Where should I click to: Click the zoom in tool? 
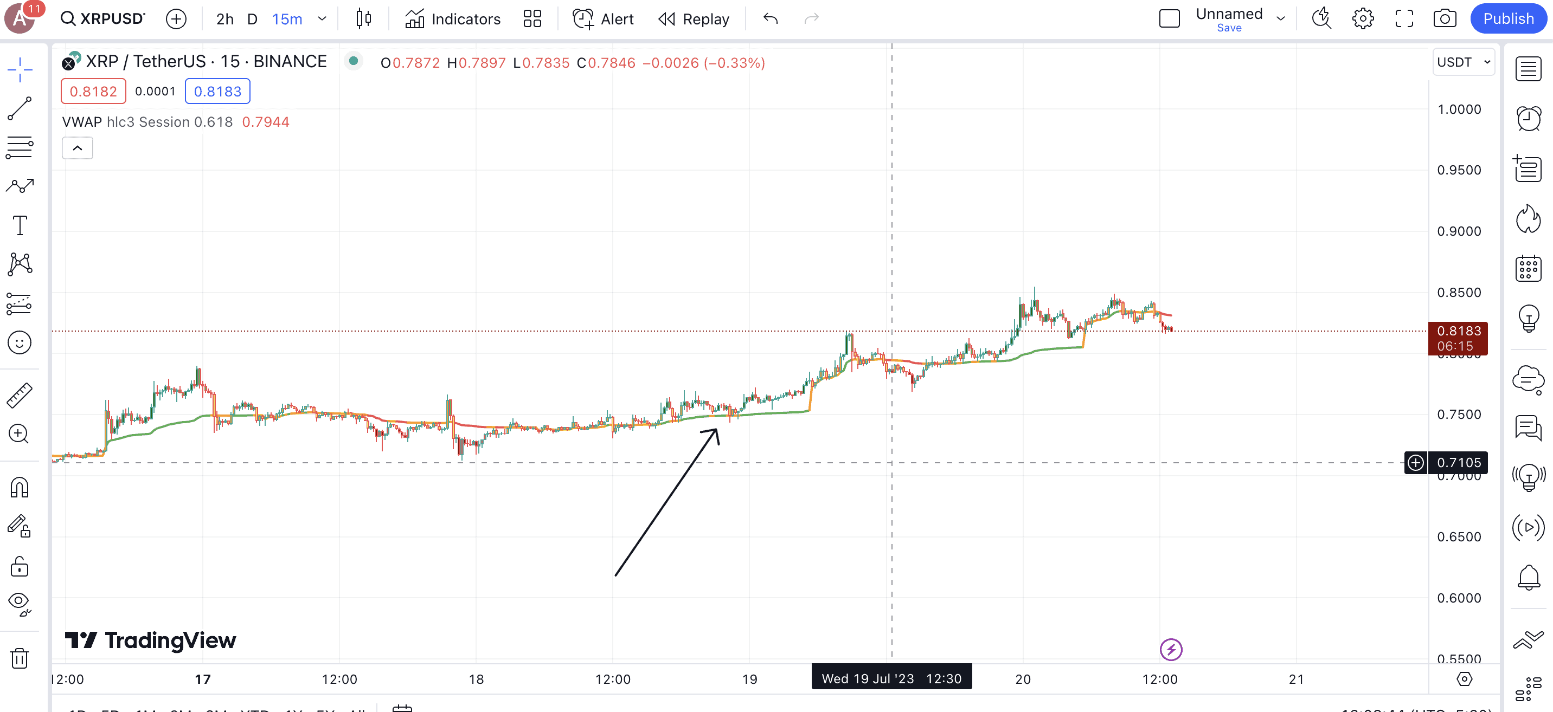pyautogui.click(x=20, y=433)
